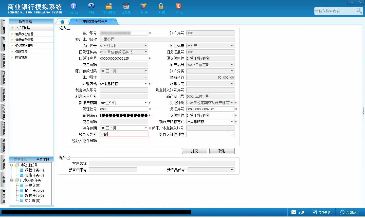Open 柜员信息管理 menu item

click(x=24, y=40)
